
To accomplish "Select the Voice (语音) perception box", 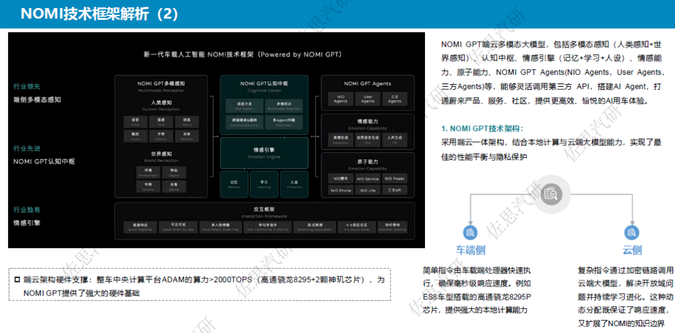I will click(x=135, y=122).
